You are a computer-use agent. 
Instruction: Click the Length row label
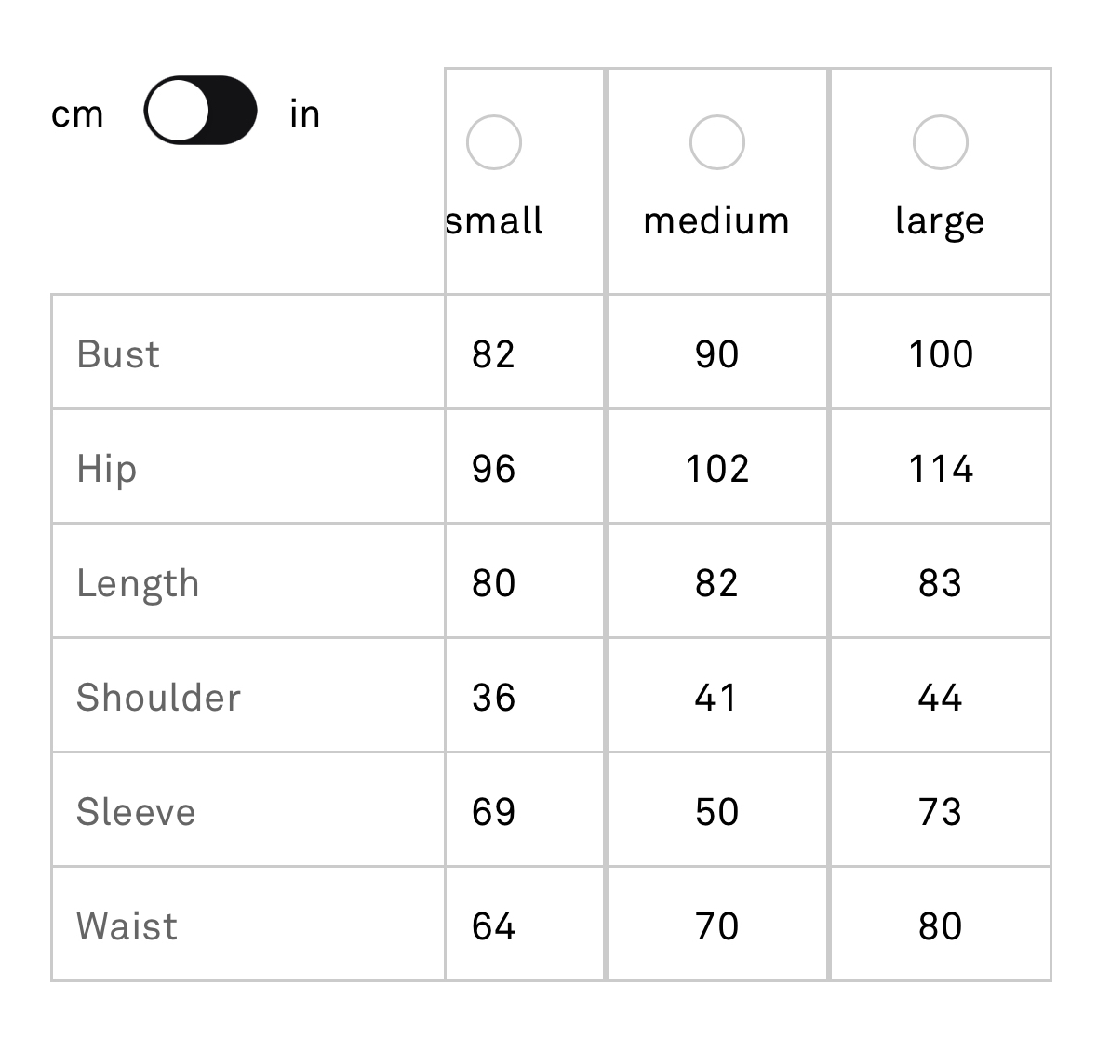(x=138, y=583)
